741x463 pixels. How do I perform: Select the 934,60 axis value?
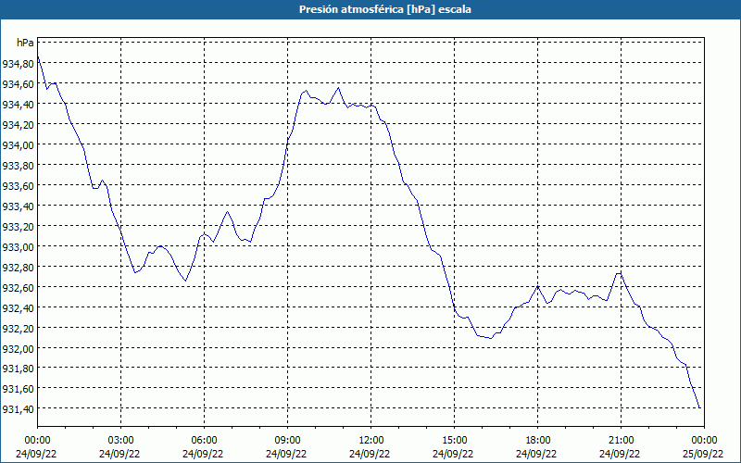point(18,83)
